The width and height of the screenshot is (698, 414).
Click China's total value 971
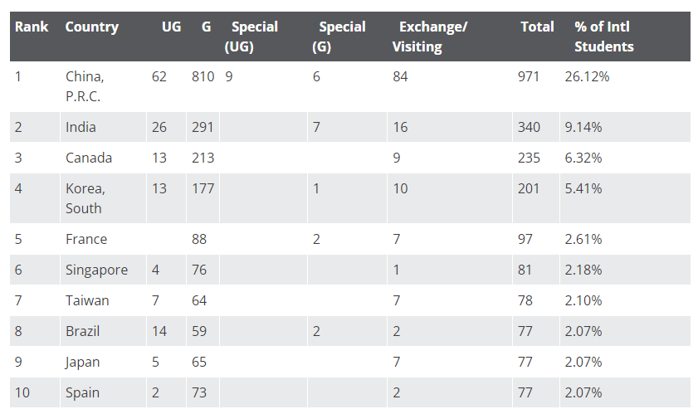click(x=529, y=76)
